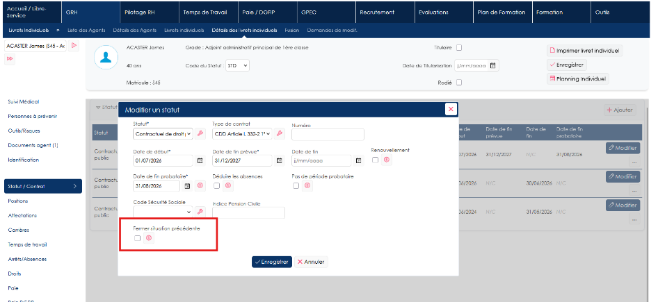Check the Pas de période probatoire box

pos(296,185)
